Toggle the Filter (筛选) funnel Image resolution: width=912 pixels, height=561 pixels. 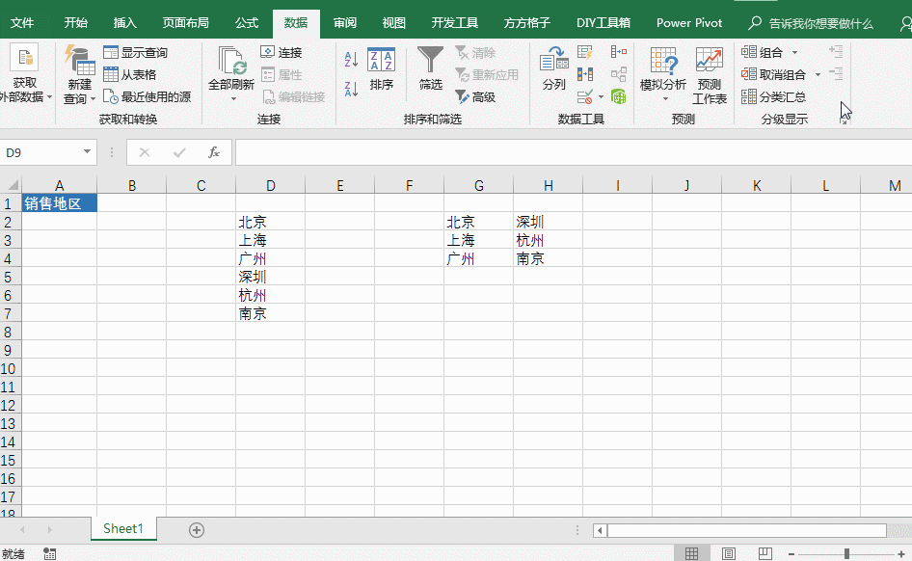(430, 69)
